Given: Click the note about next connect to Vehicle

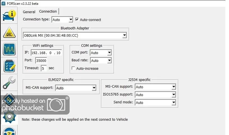Looking at the screenshot, I should coord(75,120).
